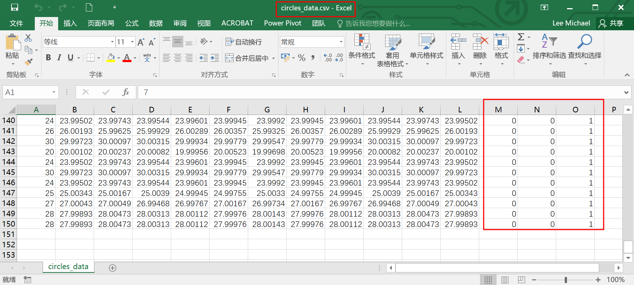
Task: Switch to Page Layout view
Action: (505, 280)
